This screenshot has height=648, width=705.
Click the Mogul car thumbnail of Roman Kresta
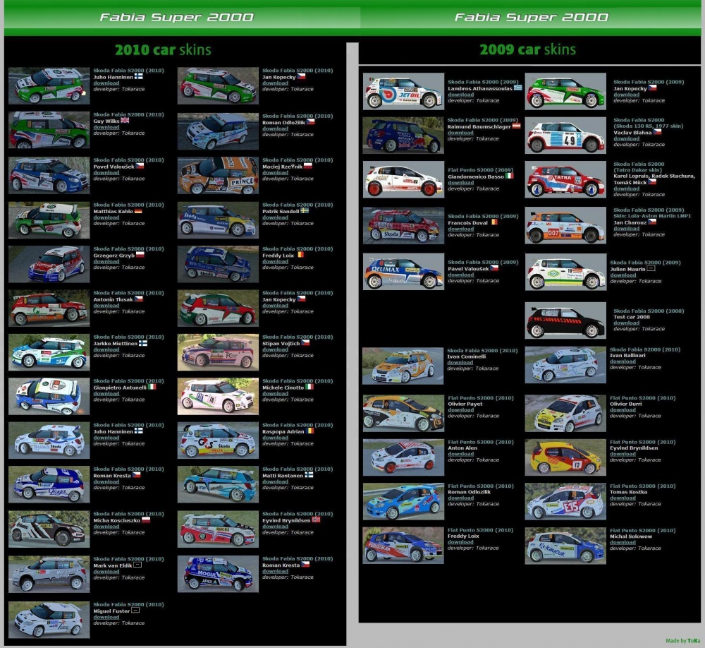[x=218, y=574]
